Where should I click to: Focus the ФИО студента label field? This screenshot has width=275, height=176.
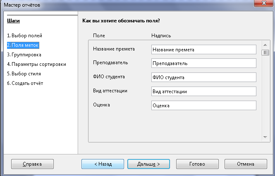pos(203,77)
